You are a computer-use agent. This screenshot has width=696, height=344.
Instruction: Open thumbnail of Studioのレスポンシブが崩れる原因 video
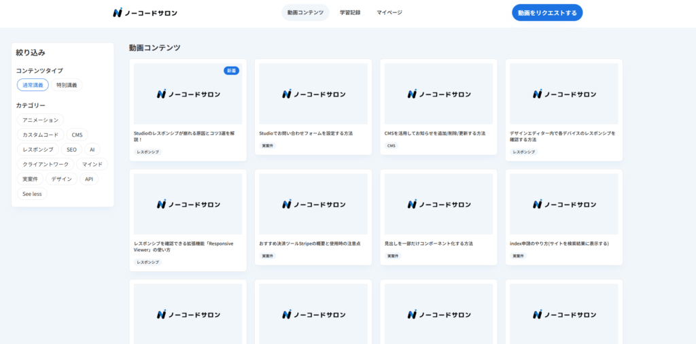188,94
